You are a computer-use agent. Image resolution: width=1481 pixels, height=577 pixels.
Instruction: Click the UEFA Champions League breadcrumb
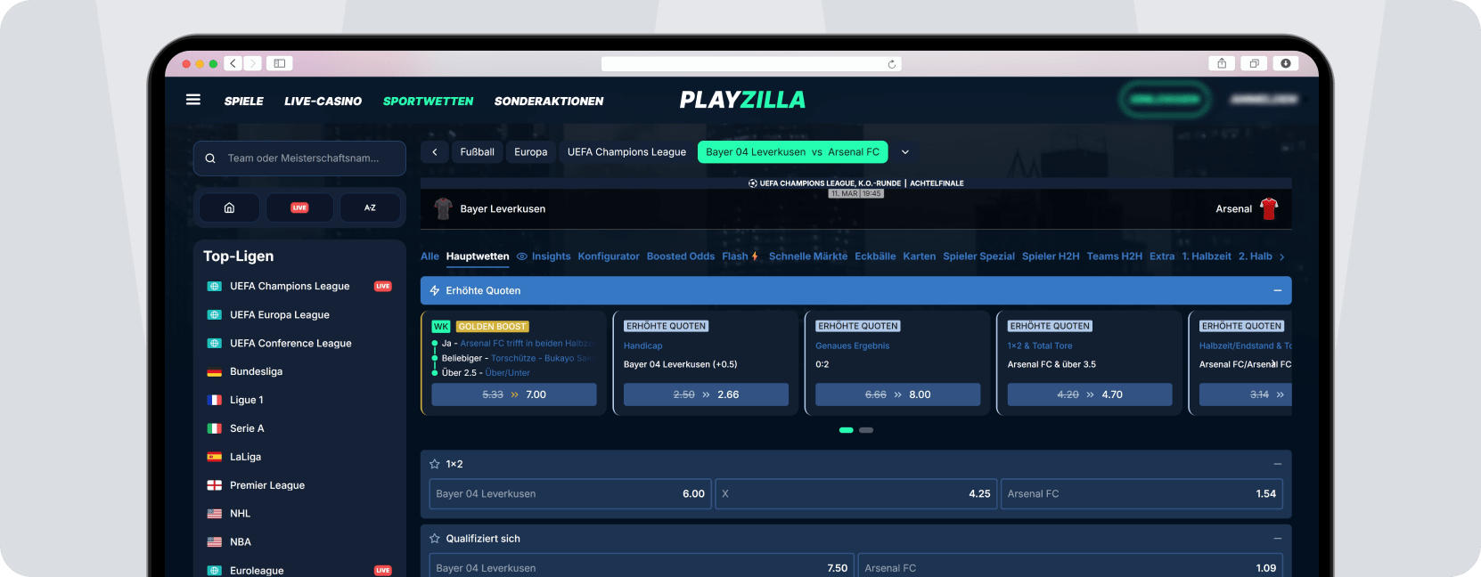pyautogui.click(x=626, y=152)
